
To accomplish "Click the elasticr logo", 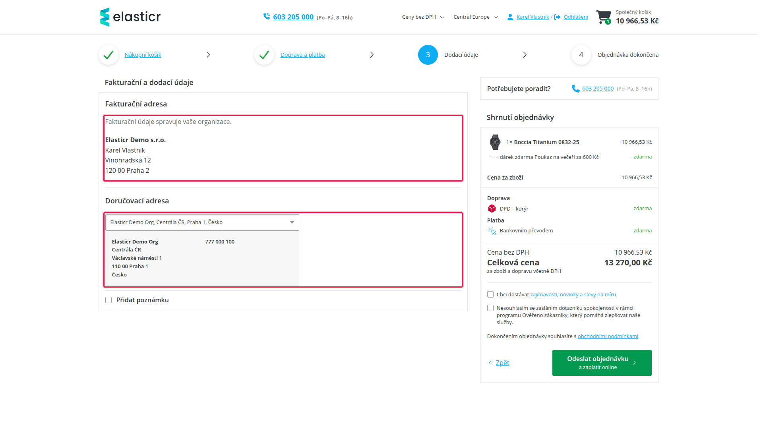I will click(x=130, y=17).
